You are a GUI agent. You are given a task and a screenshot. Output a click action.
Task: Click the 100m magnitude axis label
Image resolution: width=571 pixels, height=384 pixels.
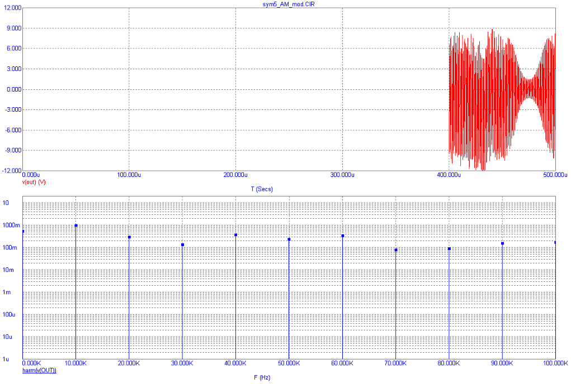click(x=10, y=247)
